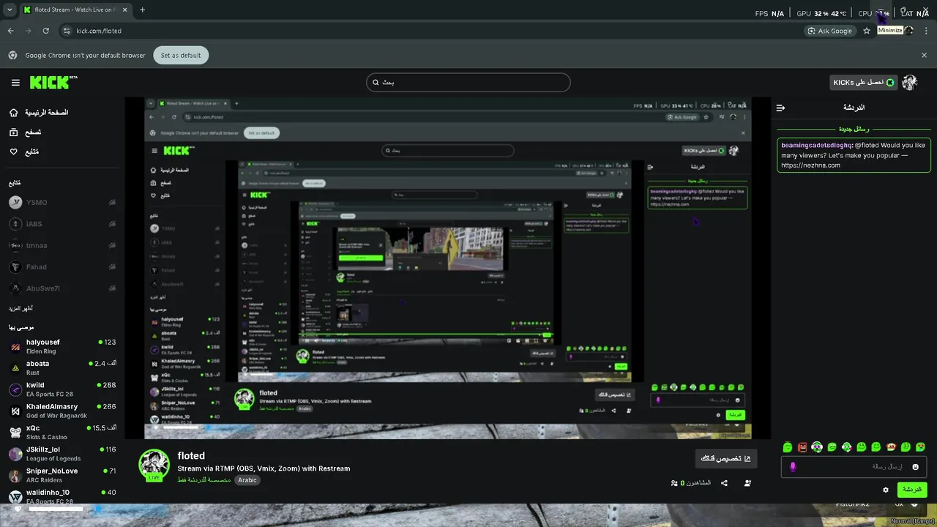Click the share stream icon
Image resolution: width=937 pixels, height=527 pixels.
(x=724, y=483)
